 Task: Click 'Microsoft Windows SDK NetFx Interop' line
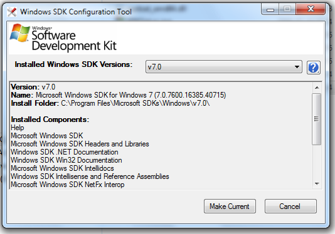click(68, 185)
